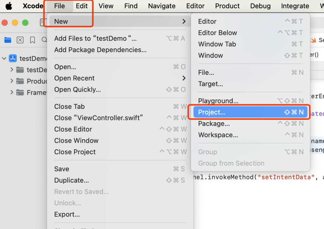Click the red close window button
324x229 pixels.
point(4,23)
